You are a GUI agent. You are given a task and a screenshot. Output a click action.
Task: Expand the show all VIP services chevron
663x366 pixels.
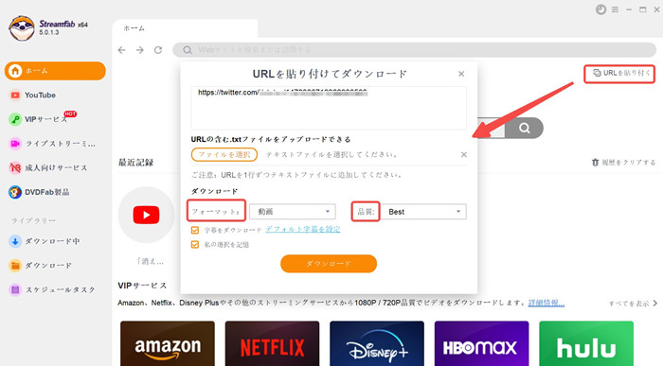655,303
